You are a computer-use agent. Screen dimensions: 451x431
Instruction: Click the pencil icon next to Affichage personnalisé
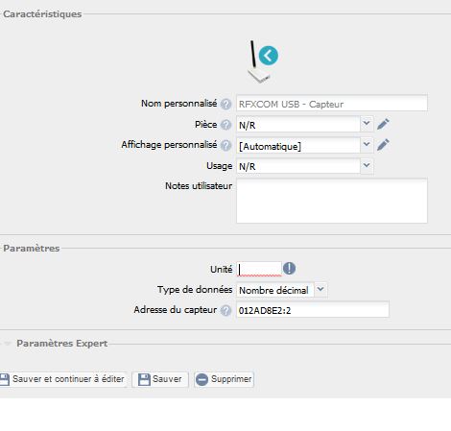(383, 145)
